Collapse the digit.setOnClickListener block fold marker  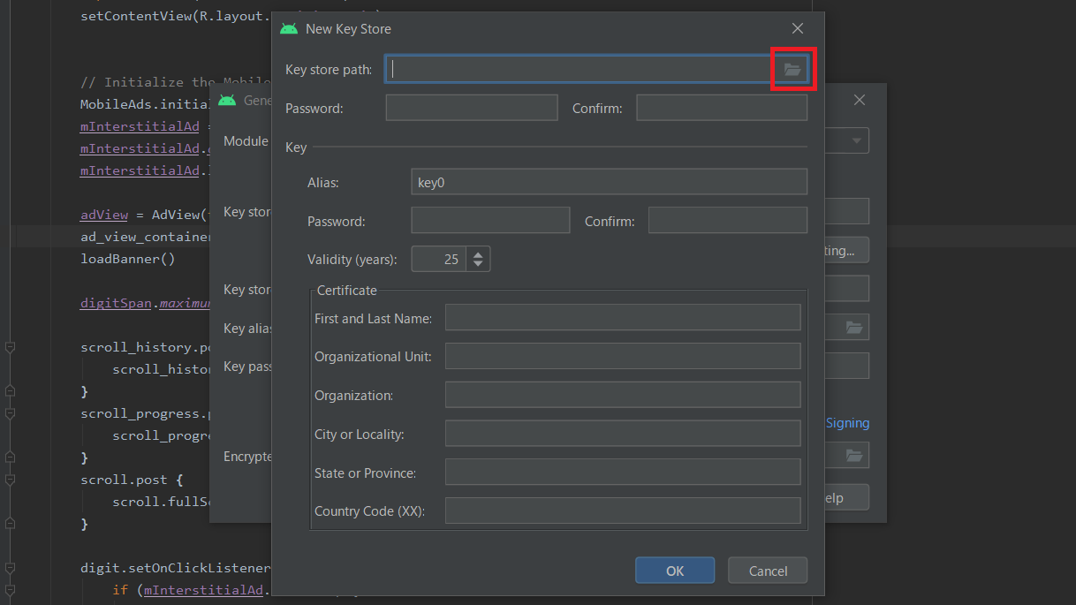pos(9,568)
